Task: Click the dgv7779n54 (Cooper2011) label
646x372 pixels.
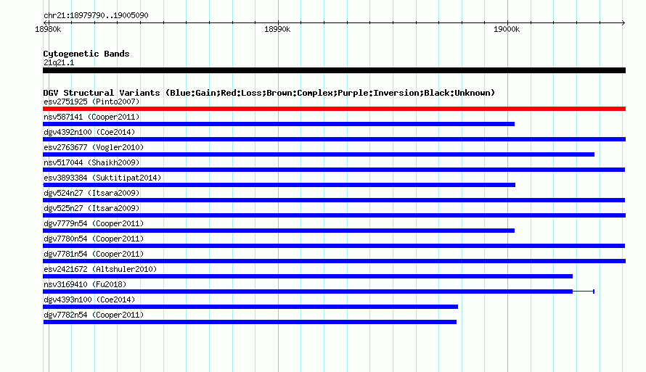Action: point(94,223)
